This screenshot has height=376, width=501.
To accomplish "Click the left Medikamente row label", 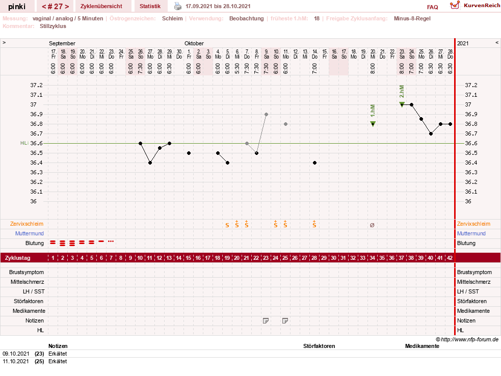I will pos(29,311).
